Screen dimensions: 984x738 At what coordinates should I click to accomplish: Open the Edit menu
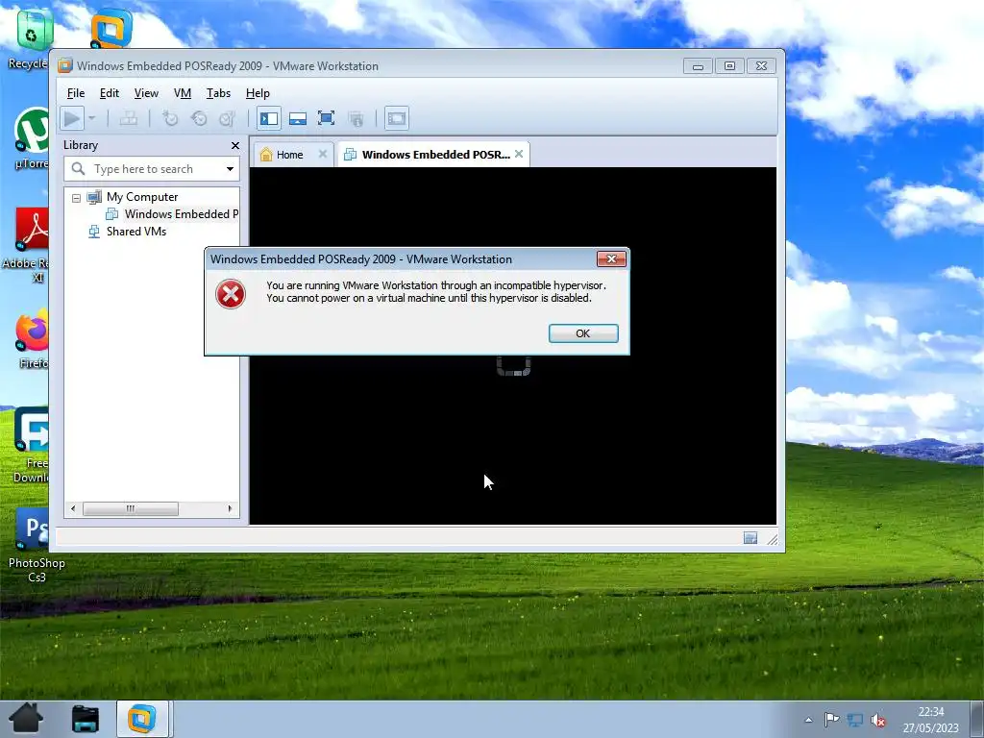point(110,93)
